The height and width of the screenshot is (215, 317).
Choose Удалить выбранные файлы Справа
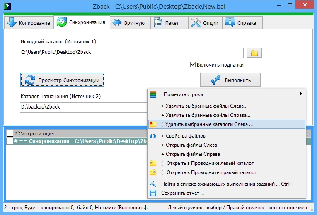click(x=226, y=115)
